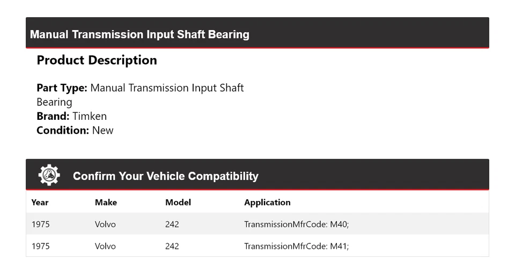Click the Brand label
The image size is (515, 274).
[53, 116]
